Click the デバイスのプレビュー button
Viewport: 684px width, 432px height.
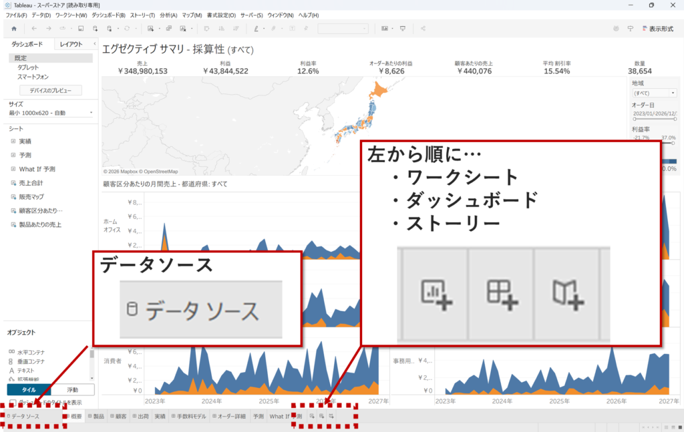click(x=51, y=90)
